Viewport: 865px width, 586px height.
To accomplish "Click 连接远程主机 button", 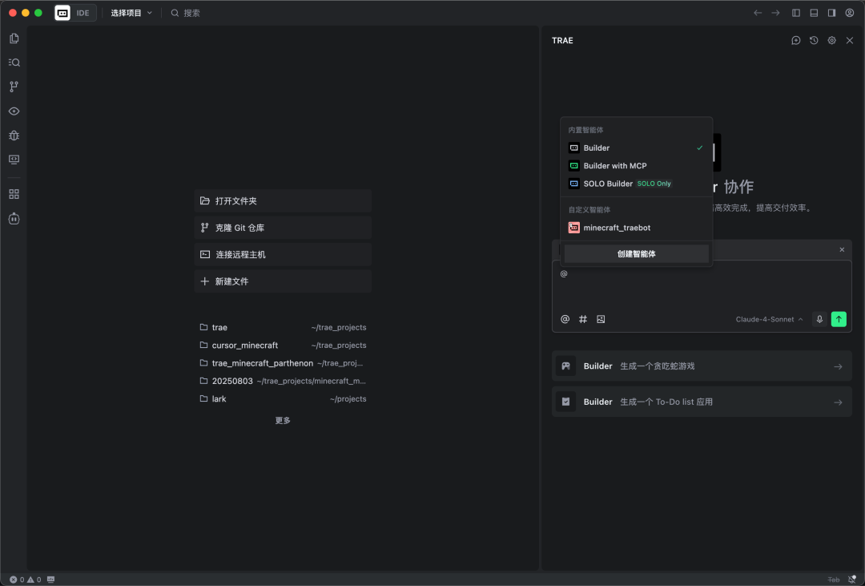I will pos(283,255).
